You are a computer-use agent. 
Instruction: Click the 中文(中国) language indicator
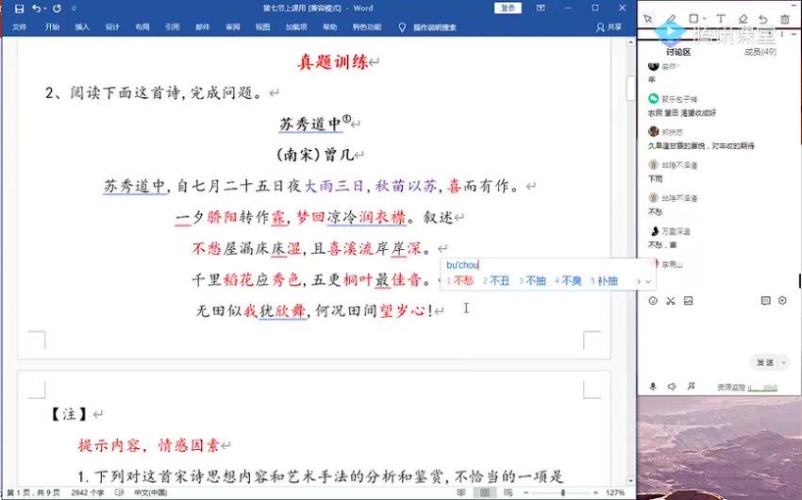tap(150, 492)
